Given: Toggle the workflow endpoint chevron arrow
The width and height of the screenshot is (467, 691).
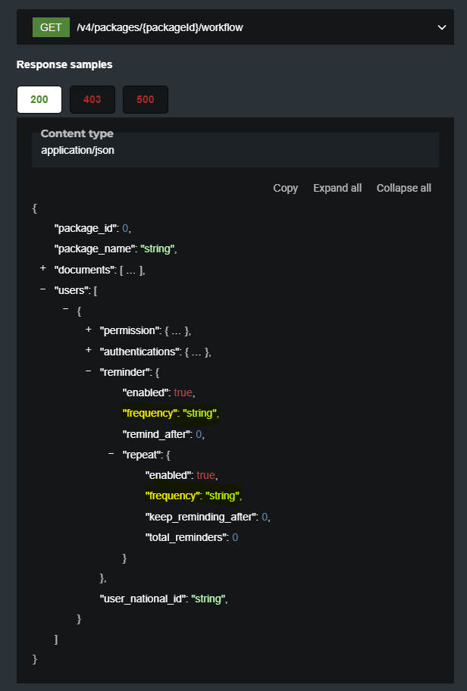Looking at the screenshot, I should coord(442,28).
